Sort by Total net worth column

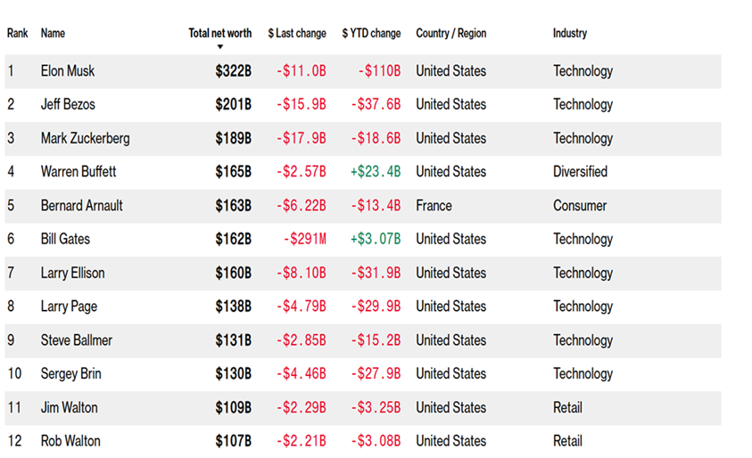[x=220, y=33]
